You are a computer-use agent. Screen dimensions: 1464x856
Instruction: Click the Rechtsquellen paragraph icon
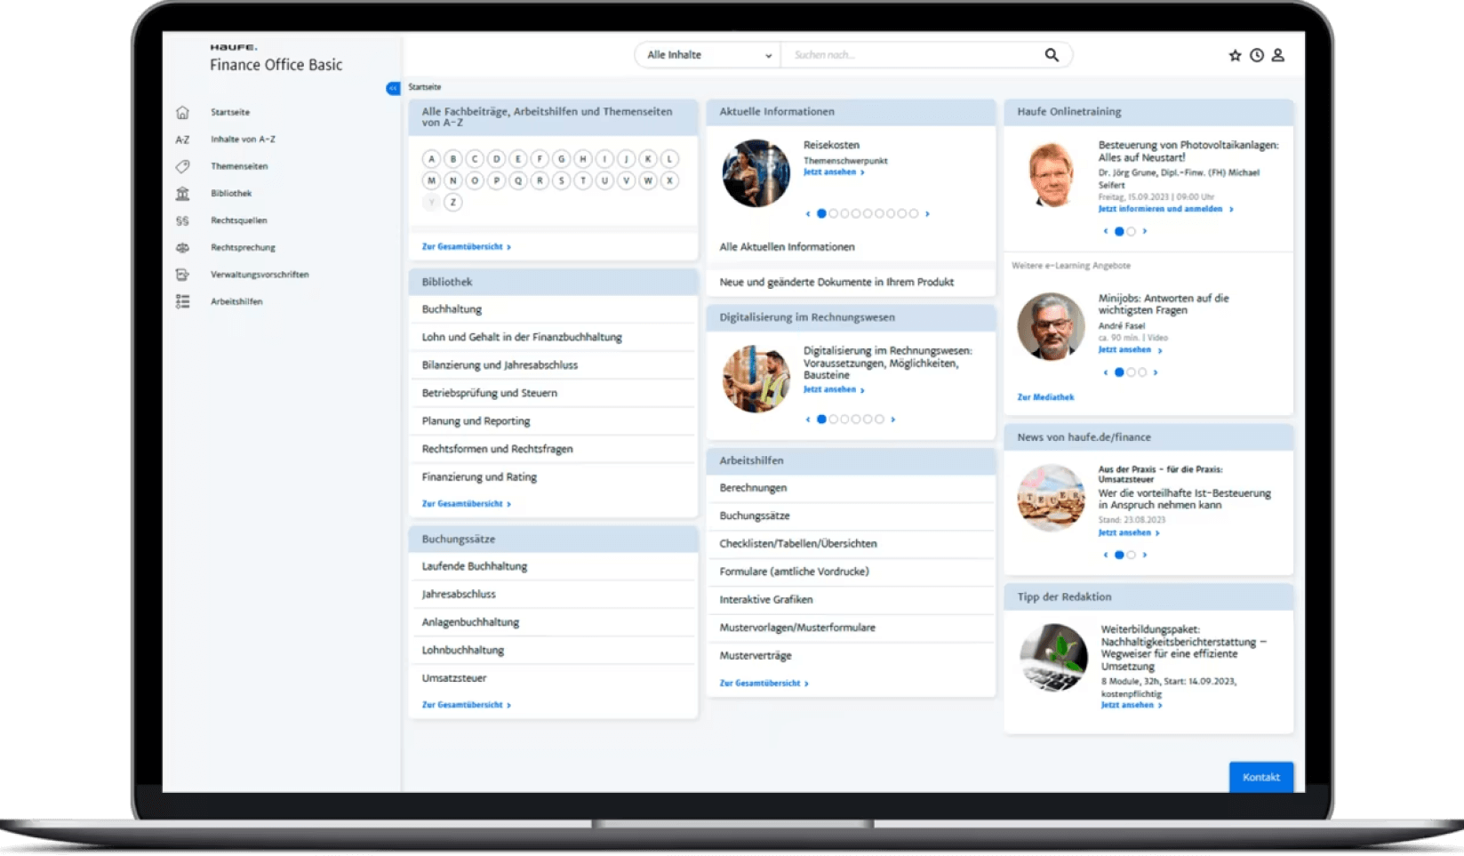click(182, 220)
